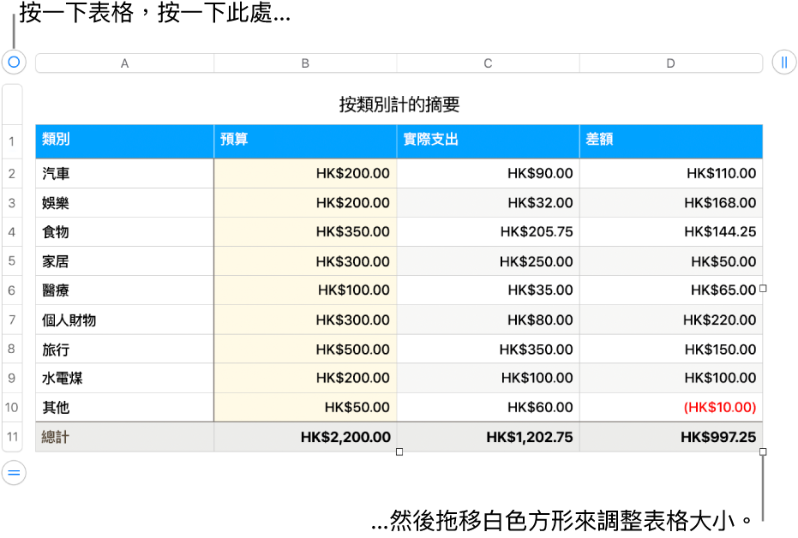Click the HK$997.25 total difference cell

click(671, 437)
